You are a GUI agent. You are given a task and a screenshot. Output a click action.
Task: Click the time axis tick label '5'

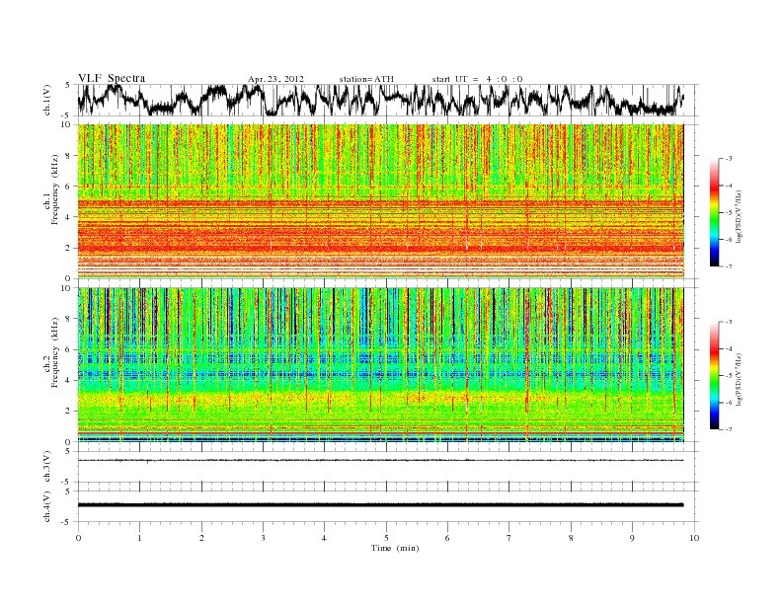tap(386, 538)
